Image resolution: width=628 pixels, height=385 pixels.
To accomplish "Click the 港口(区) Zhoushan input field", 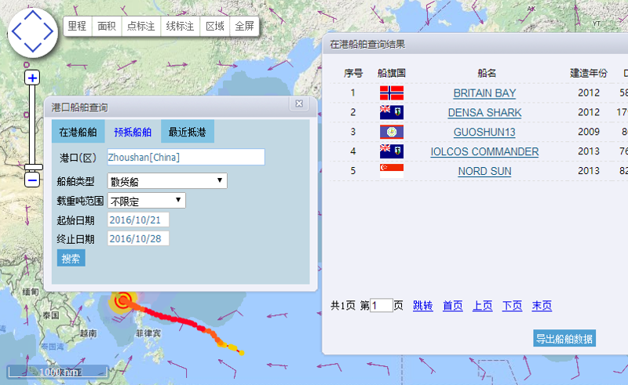I will tap(185, 158).
